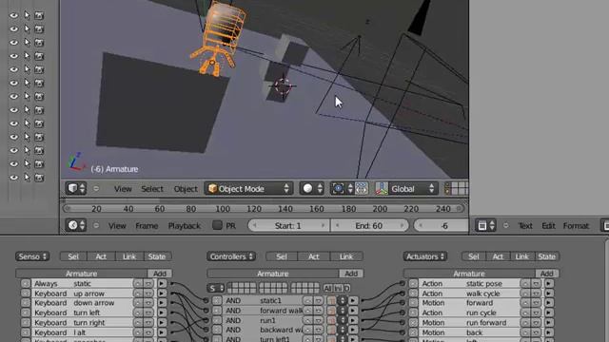
Task: Toggle the actuators State filter
Action: pos(546,256)
